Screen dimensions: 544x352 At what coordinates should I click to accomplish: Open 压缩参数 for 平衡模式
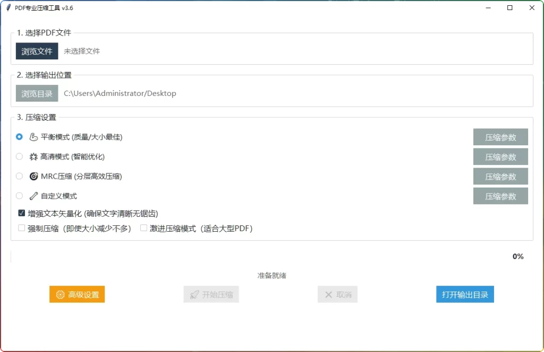click(500, 137)
